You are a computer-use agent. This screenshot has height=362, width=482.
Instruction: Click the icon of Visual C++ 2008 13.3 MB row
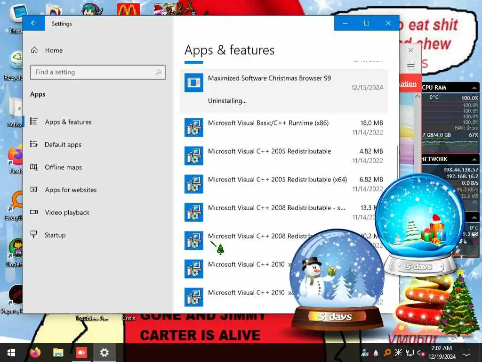coord(193,213)
